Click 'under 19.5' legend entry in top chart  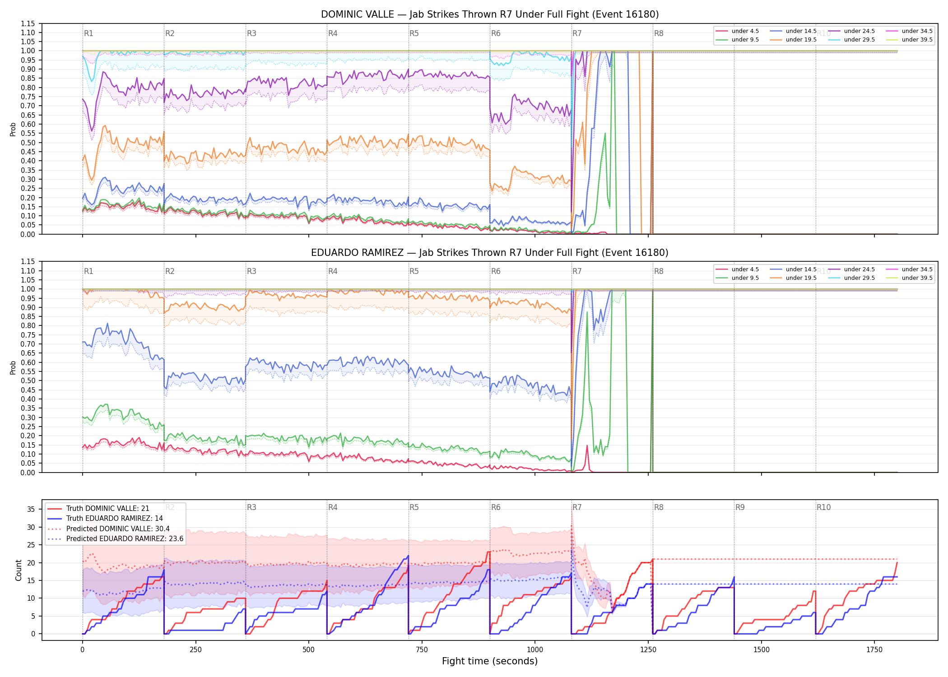click(x=793, y=40)
